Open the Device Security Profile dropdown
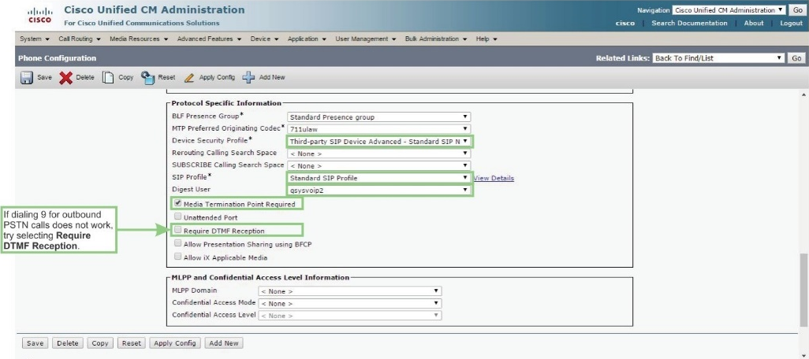Viewport: 809px width, 359px height. click(379, 142)
